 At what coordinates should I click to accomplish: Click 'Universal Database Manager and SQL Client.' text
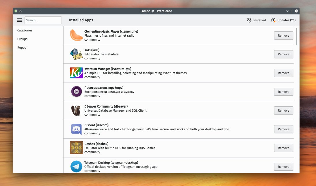pyautogui.click(x=116, y=110)
